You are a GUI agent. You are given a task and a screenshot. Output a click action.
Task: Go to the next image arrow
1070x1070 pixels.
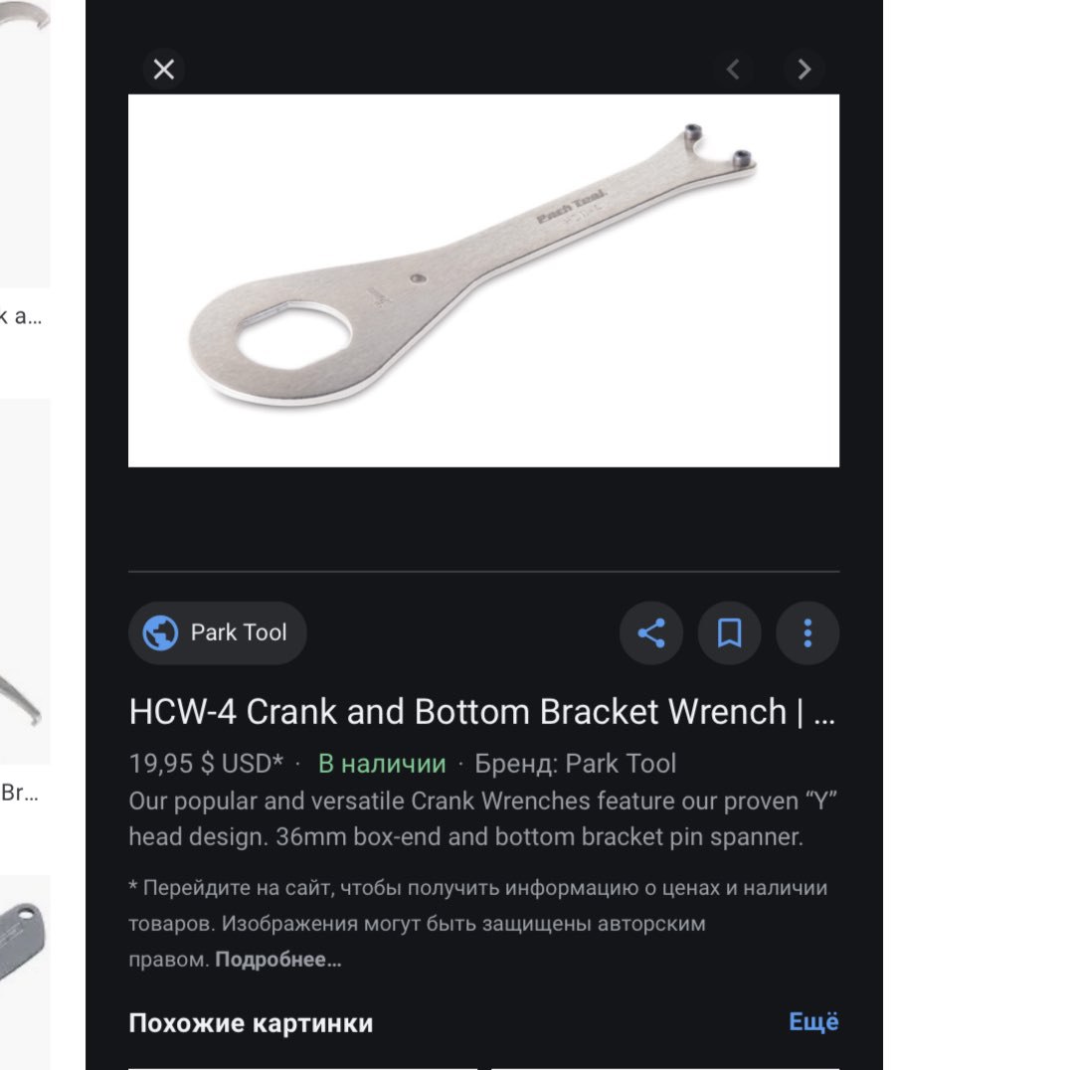click(x=803, y=69)
